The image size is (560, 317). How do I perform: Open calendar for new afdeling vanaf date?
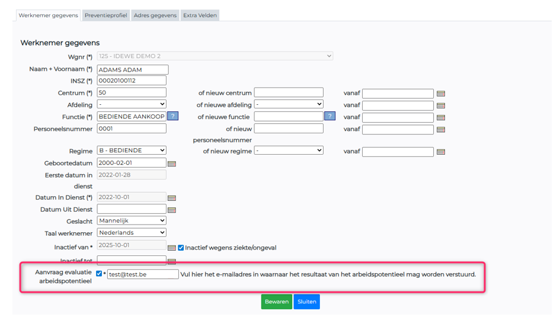click(440, 105)
